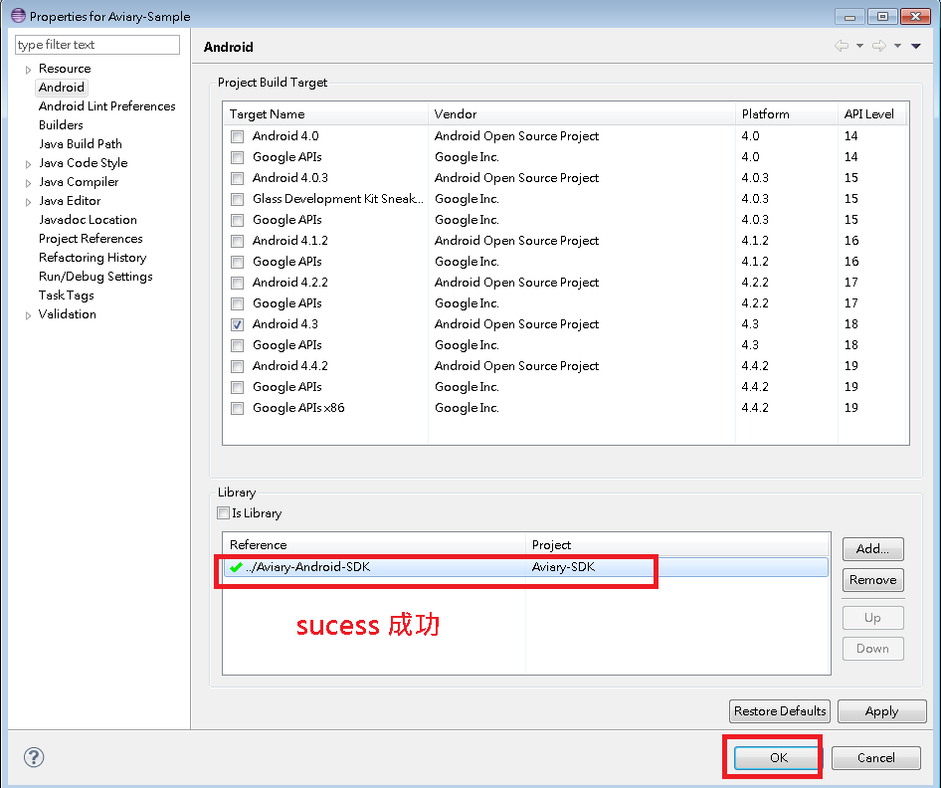Click the Vendor column header
Screen dimensions: 941x788
(x=582, y=114)
